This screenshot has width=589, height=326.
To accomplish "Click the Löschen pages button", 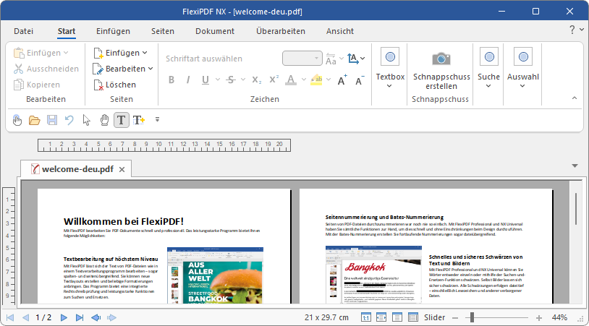I will [x=114, y=85].
